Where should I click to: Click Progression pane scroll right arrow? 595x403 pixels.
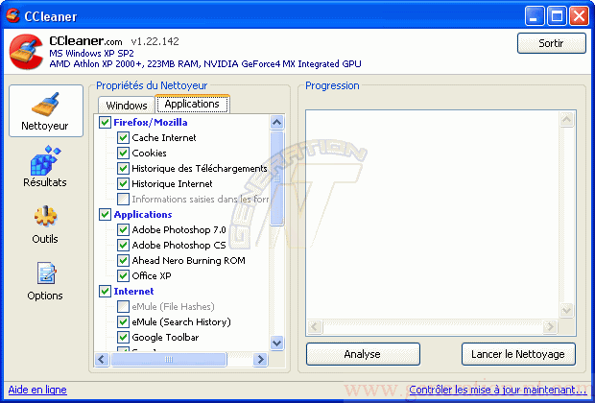pyautogui.click(x=550, y=327)
